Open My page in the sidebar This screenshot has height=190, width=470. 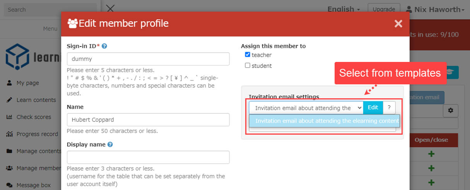click(27, 83)
